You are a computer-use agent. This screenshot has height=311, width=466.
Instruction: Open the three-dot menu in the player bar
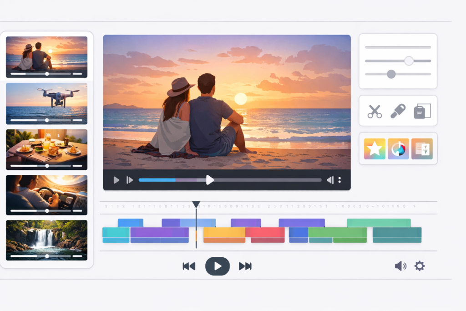click(x=339, y=180)
